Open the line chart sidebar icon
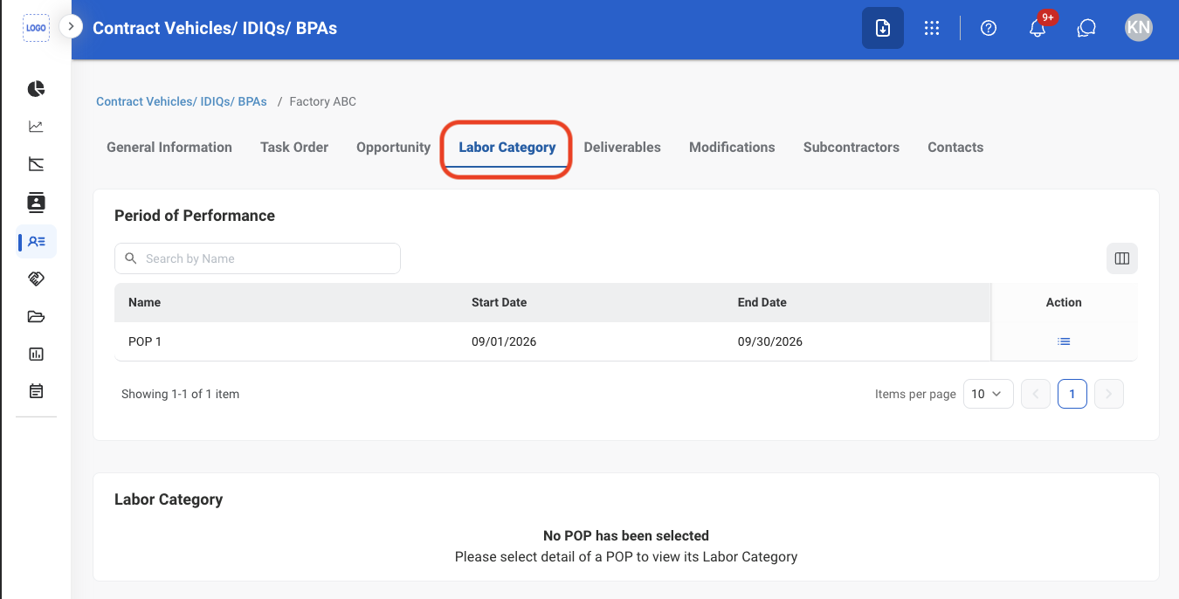Image resolution: width=1179 pixels, height=599 pixels. click(36, 127)
